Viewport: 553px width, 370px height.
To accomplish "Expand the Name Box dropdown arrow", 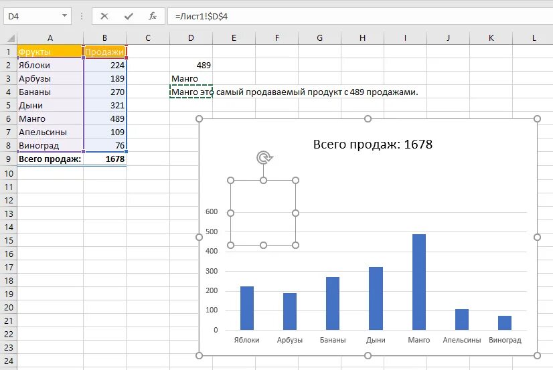I will [x=64, y=16].
